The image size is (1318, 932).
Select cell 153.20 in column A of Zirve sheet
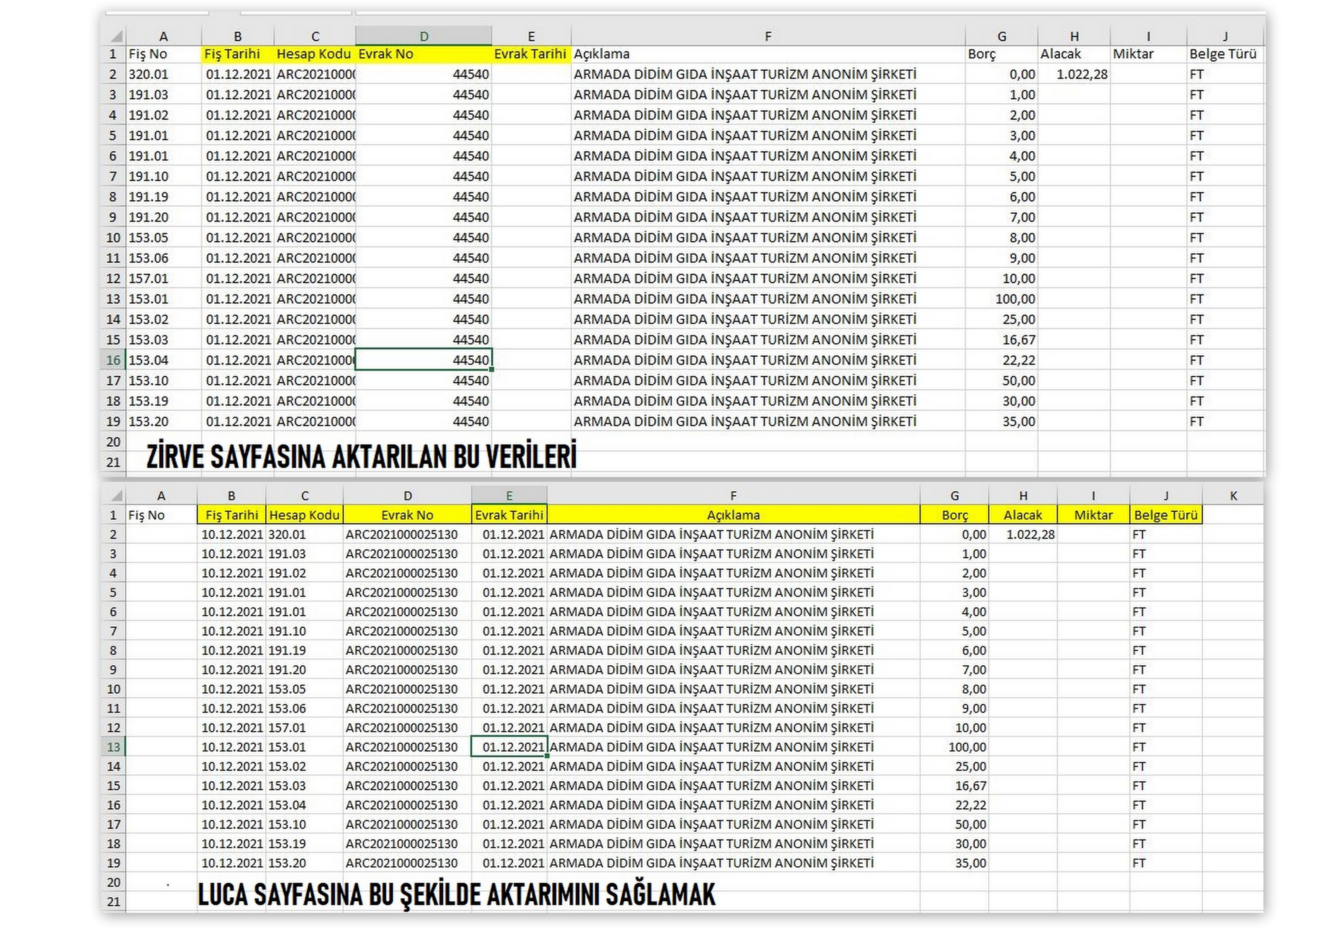pos(164,421)
